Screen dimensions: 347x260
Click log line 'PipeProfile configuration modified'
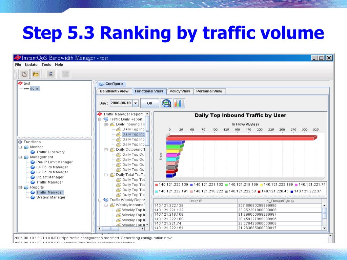coord(93,238)
